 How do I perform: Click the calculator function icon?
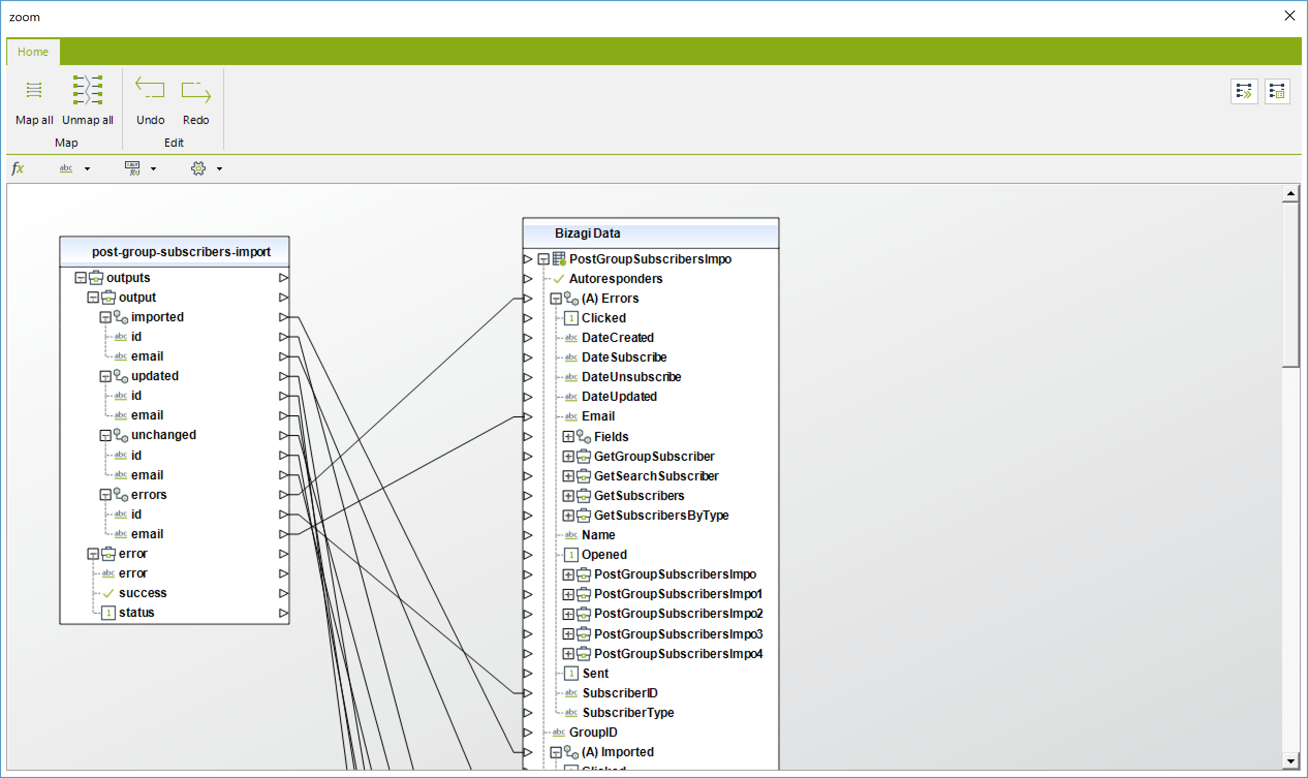(x=132, y=168)
